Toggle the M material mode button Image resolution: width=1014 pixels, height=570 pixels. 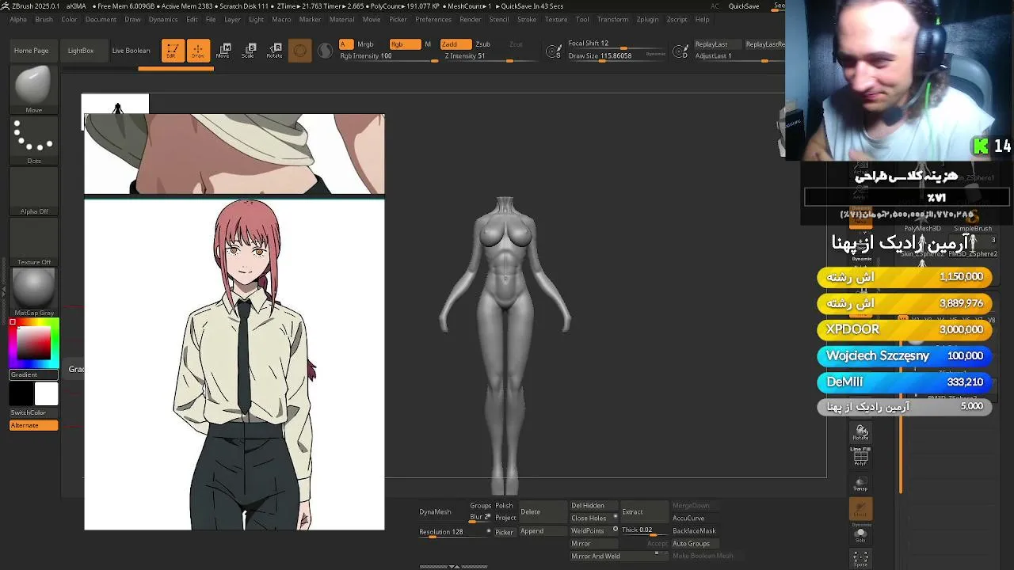click(428, 44)
